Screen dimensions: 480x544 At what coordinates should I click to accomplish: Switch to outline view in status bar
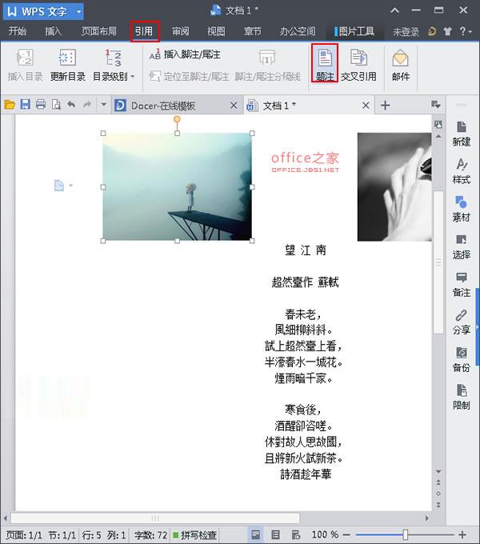275,534
